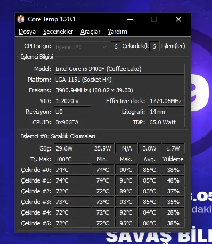
Task: Click the İşlem(ler) count box showing 6
Action: [x=154, y=46]
